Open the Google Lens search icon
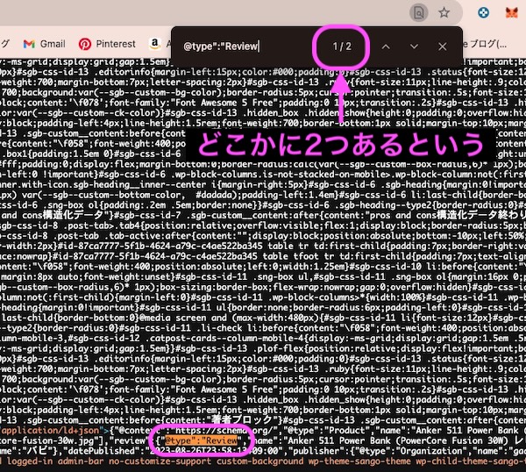This screenshot has height=472, width=526. 419,13
